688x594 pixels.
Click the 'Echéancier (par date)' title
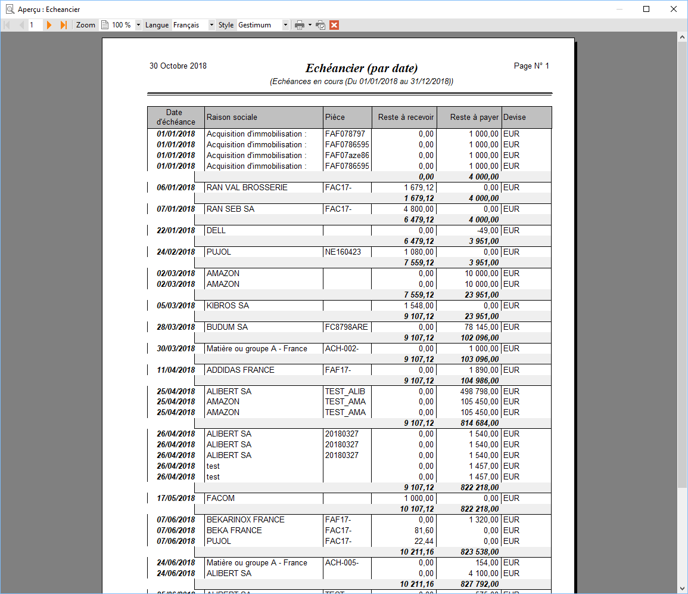361,68
